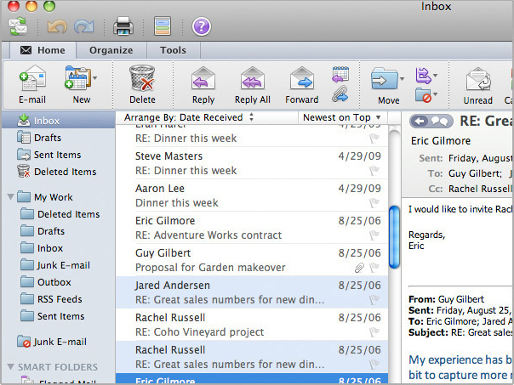
Task: Open the RSS Feeds folder
Action: (60, 299)
